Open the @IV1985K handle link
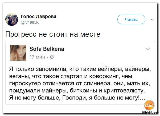The height and width of the screenshot is (116, 160). click(30, 22)
